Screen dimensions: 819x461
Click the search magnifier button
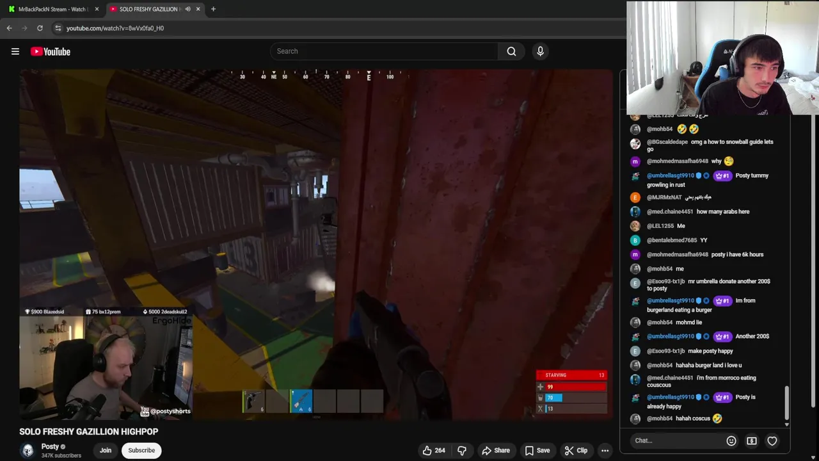pyautogui.click(x=511, y=51)
